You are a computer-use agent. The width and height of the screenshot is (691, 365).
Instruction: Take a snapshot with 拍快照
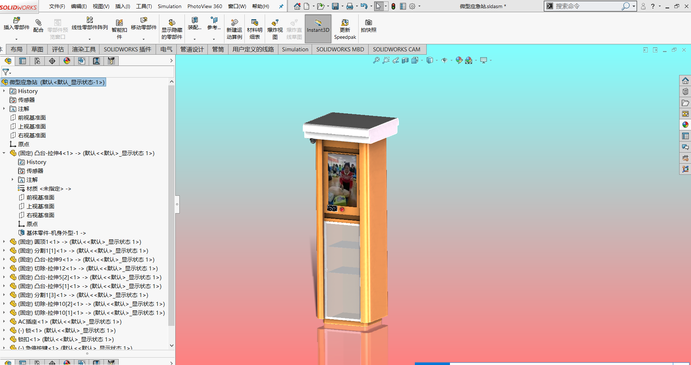[x=369, y=26]
